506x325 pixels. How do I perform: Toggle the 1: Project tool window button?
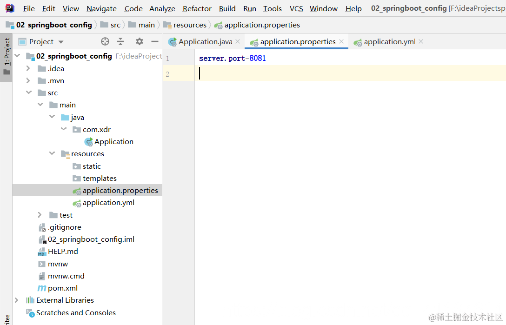click(7, 57)
